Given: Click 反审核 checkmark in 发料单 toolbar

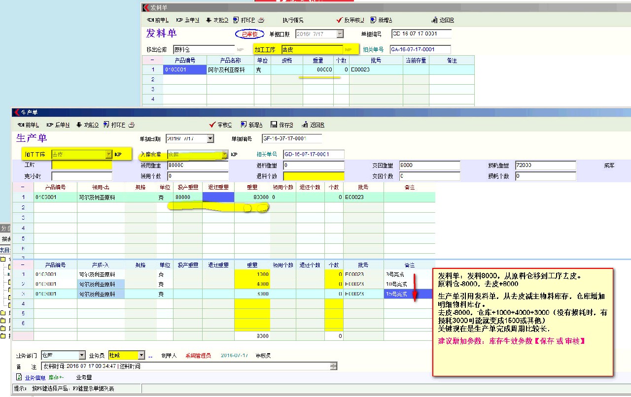Looking at the screenshot, I should [x=339, y=20].
